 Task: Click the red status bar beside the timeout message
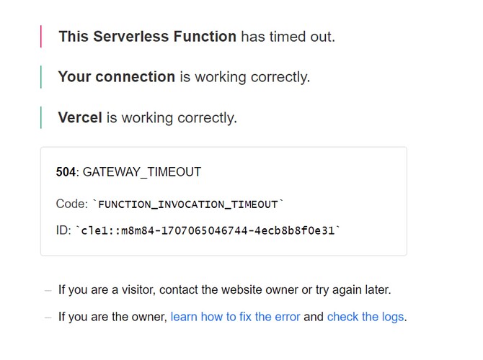point(40,36)
